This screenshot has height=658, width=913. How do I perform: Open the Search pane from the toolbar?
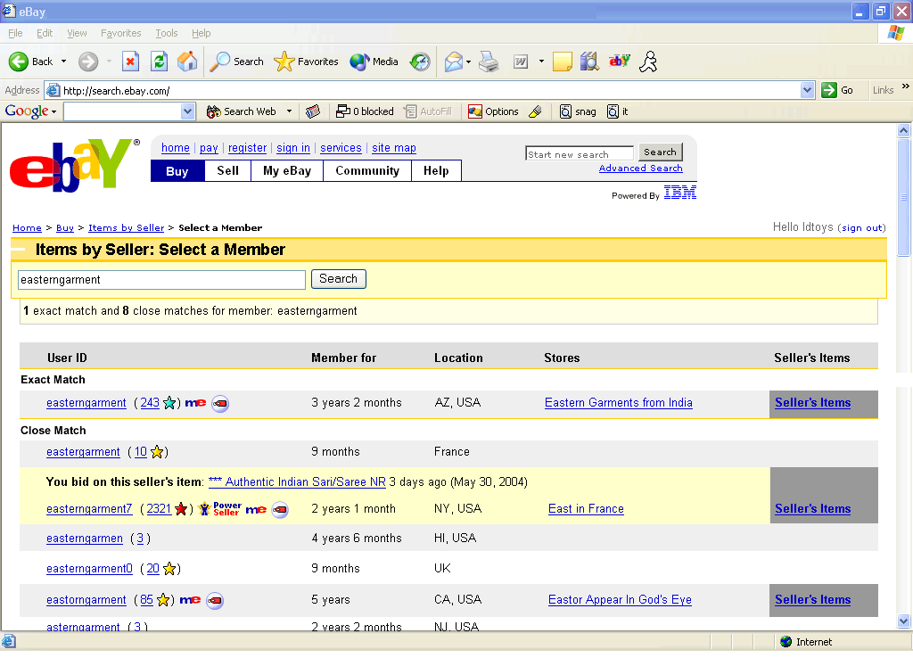[x=236, y=62]
